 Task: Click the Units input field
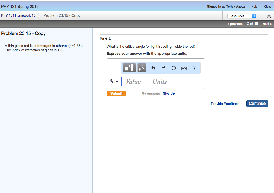(161, 82)
